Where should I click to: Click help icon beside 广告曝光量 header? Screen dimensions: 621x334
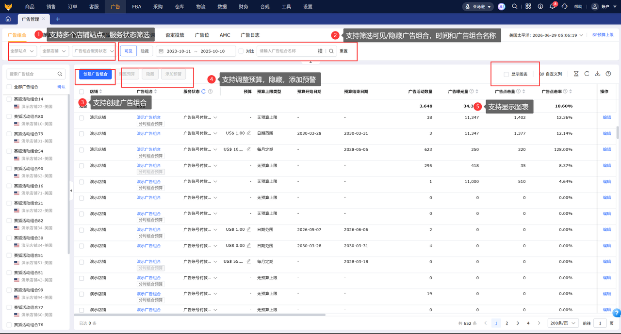472,91
